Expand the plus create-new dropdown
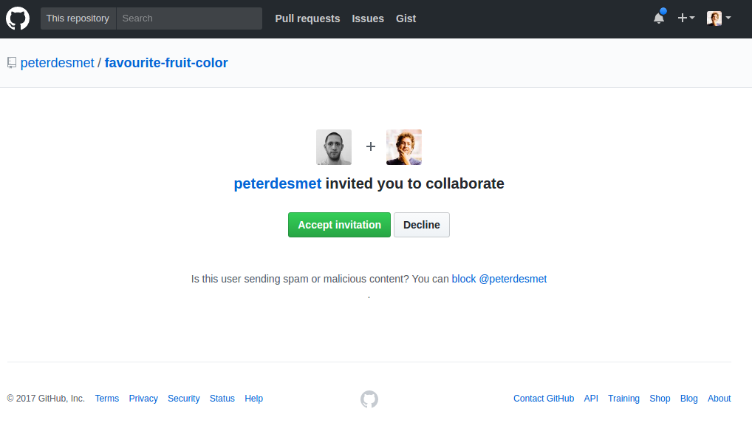Image resolution: width=752 pixels, height=423 pixels. tap(686, 18)
